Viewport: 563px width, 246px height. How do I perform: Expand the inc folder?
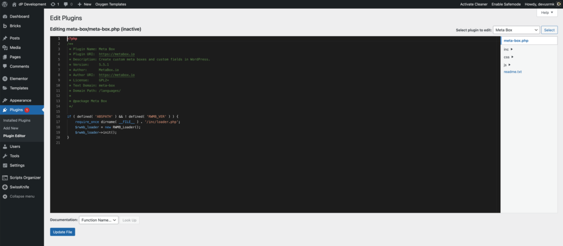coord(508,49)
